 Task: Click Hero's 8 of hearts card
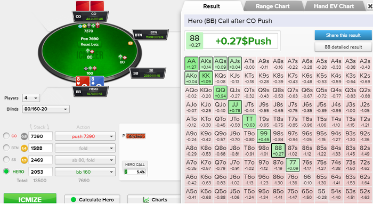pos(82,81)
